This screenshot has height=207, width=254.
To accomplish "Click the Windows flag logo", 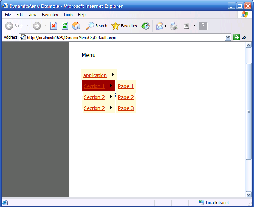I will coord(244,15).
